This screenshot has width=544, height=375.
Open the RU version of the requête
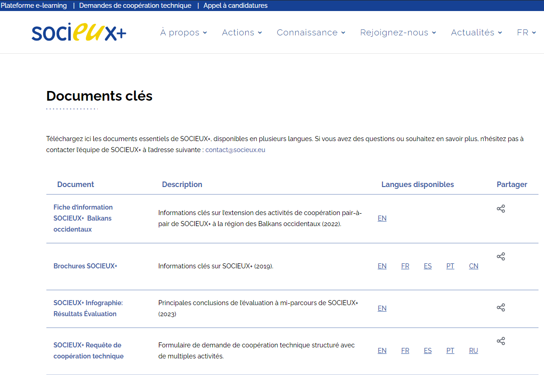click(473, 350)
